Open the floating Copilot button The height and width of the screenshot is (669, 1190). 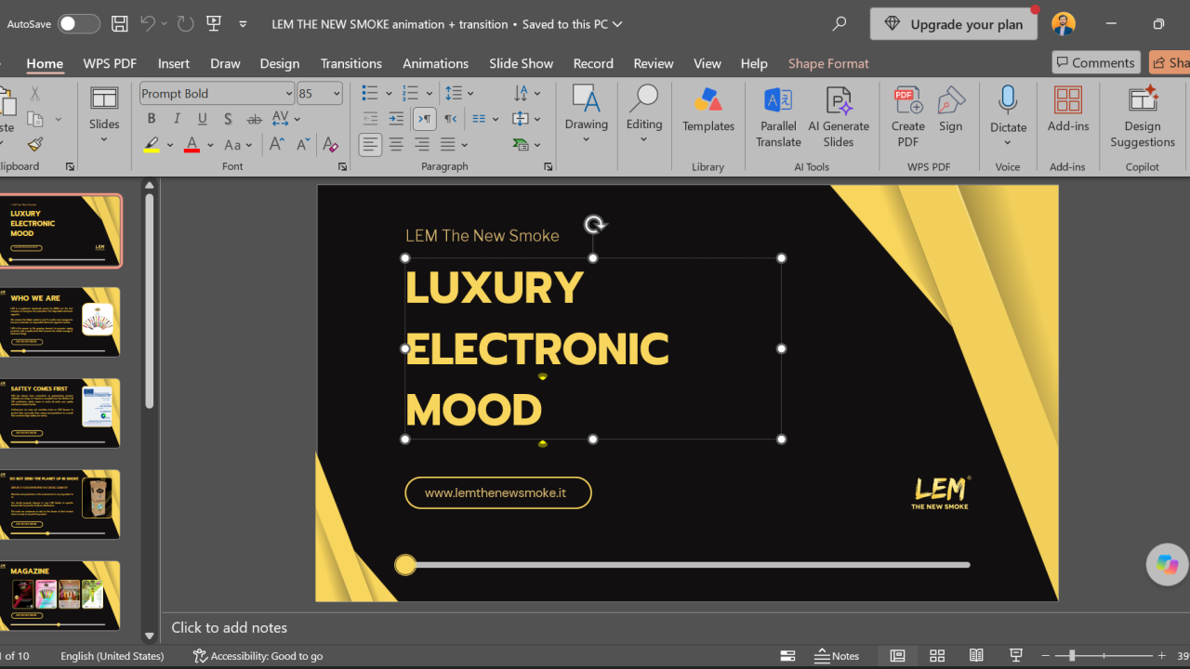1168,564
